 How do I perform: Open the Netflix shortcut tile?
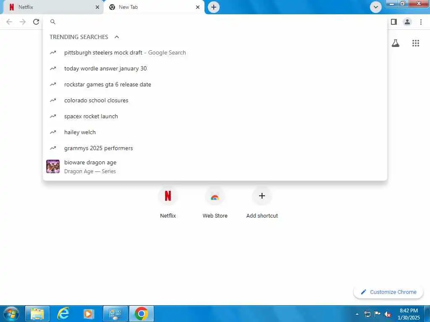point(168,203)
